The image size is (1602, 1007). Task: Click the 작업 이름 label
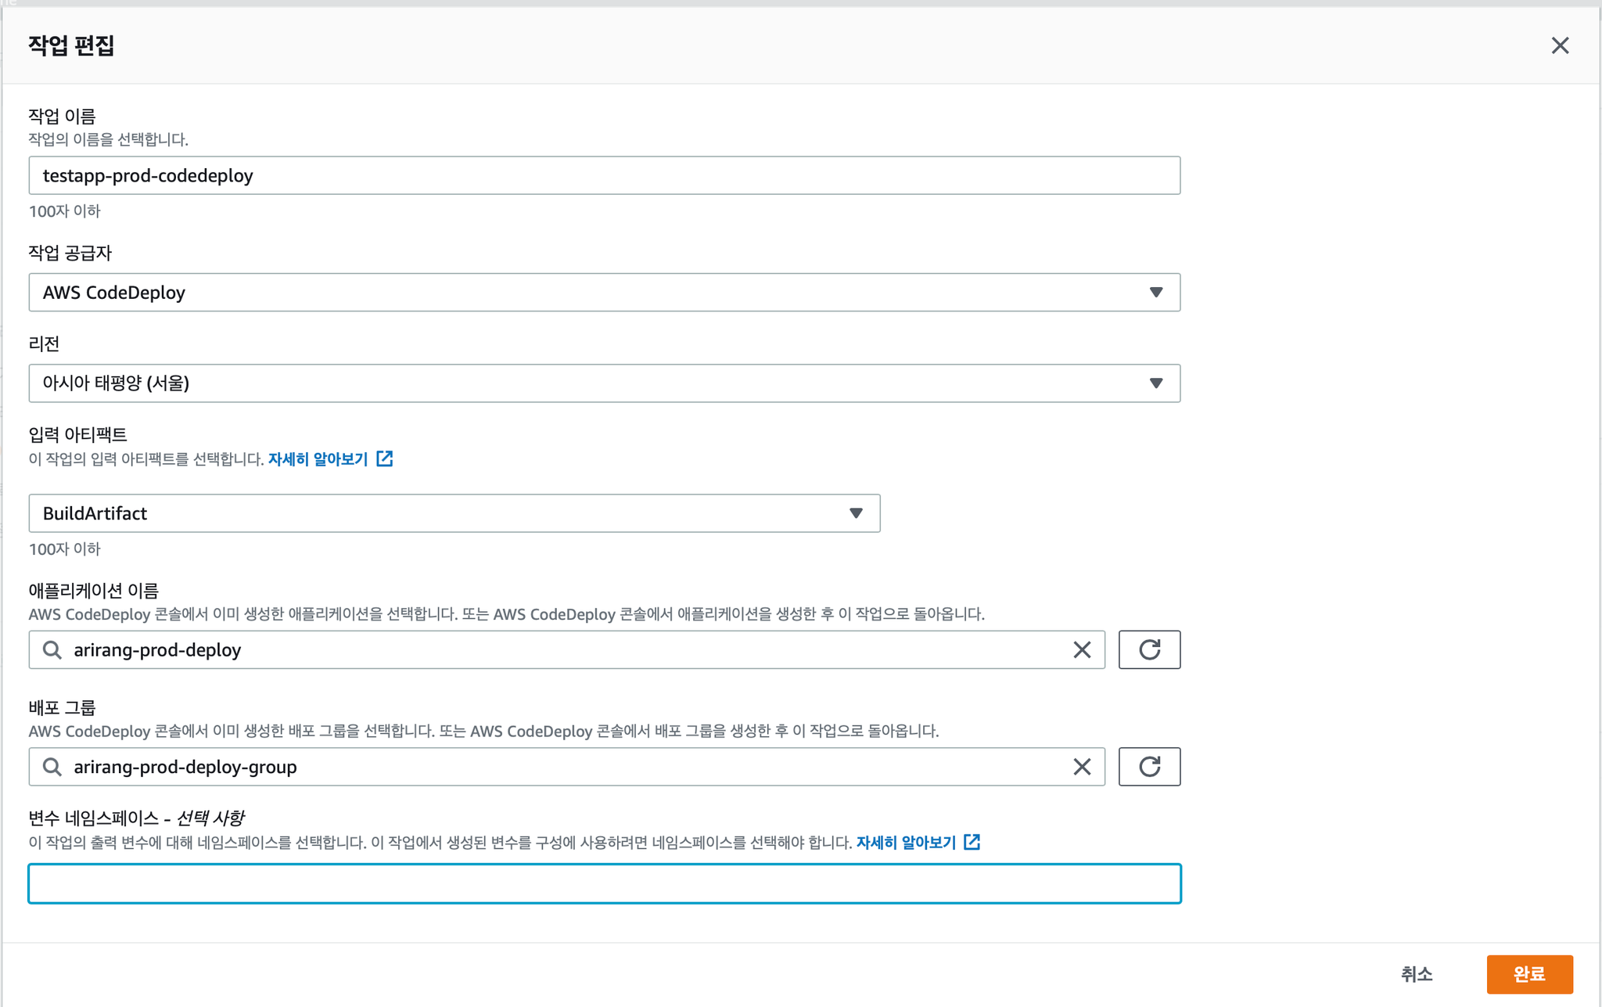pos(62,117)
